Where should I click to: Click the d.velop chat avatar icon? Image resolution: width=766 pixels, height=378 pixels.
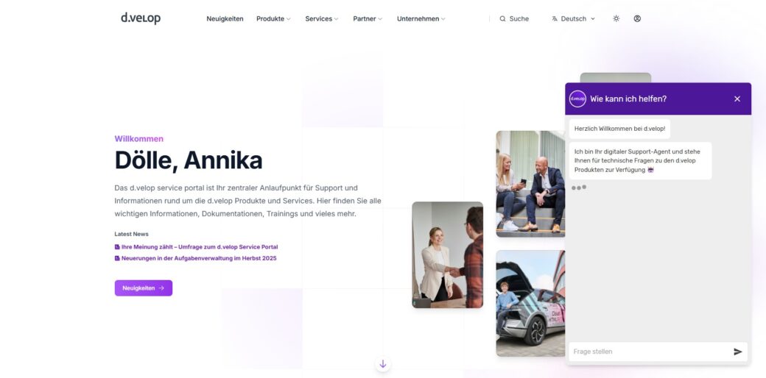pyautogui.click(x=577, y=99)
